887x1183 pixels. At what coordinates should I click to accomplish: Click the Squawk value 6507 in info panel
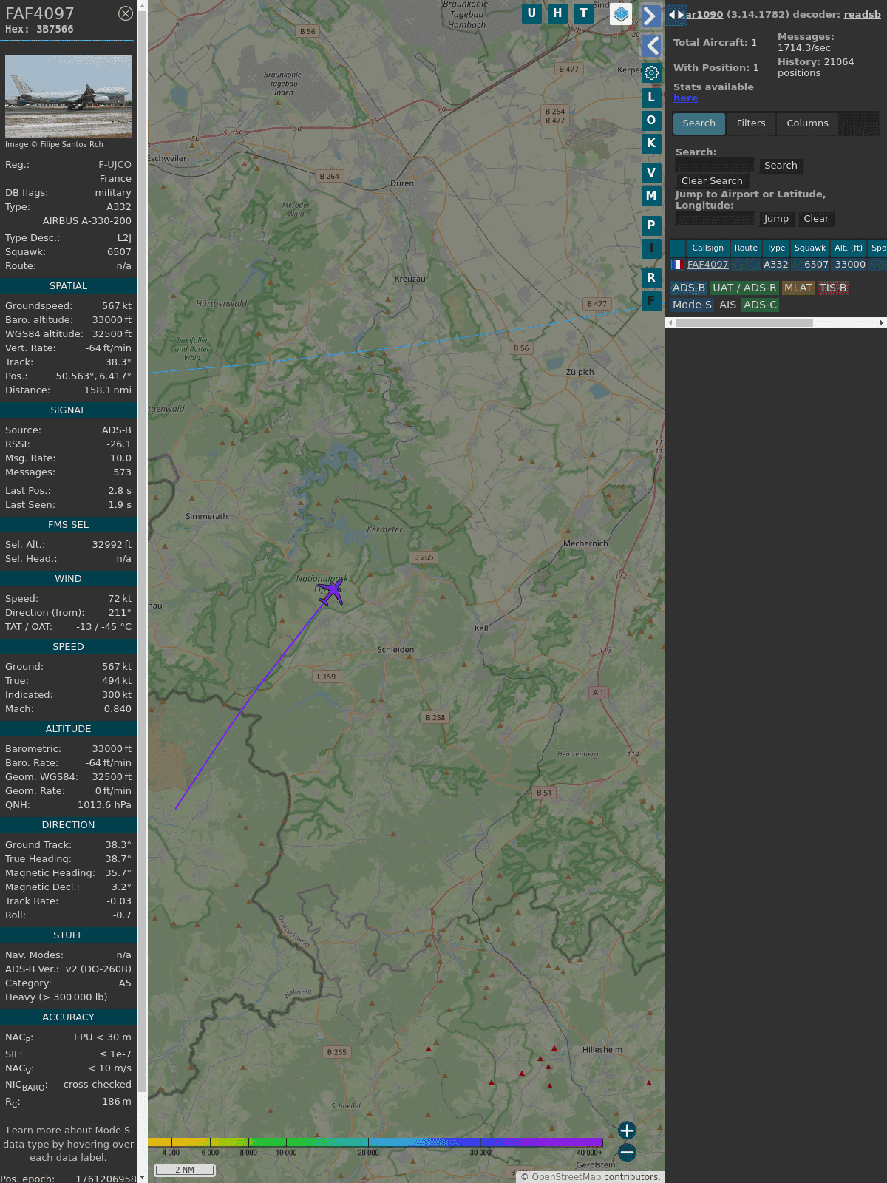[119, 252]
